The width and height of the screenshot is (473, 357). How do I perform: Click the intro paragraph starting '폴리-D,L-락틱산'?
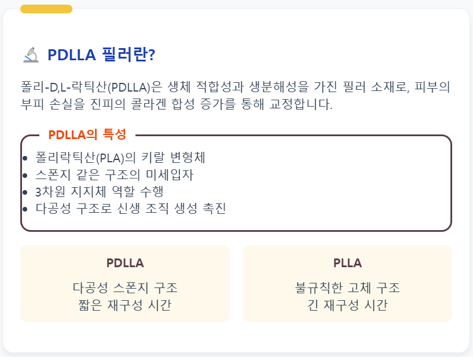pyautogui.click(x=235, y=96)
